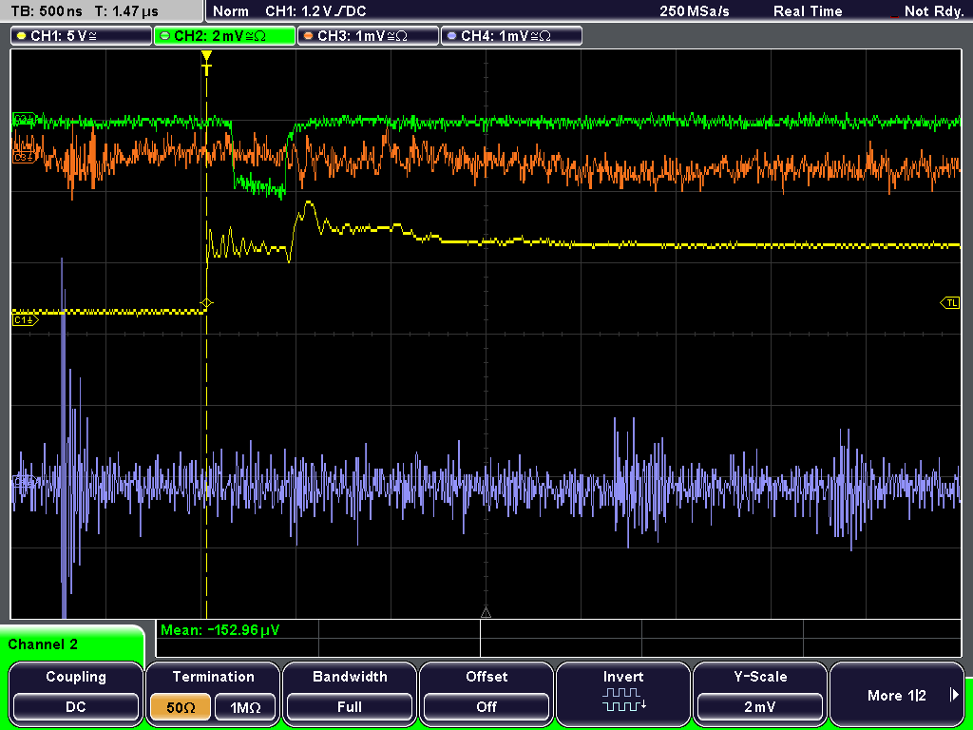Viewport: 973px width, 730px height.
Task: Select the CH2: 2 mV channel tab
Action: coord(224,35)
